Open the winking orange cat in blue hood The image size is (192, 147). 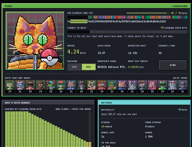coord(122,87)
